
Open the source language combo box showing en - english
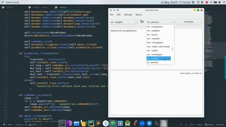pyautogui.click(x=124, y=22)
